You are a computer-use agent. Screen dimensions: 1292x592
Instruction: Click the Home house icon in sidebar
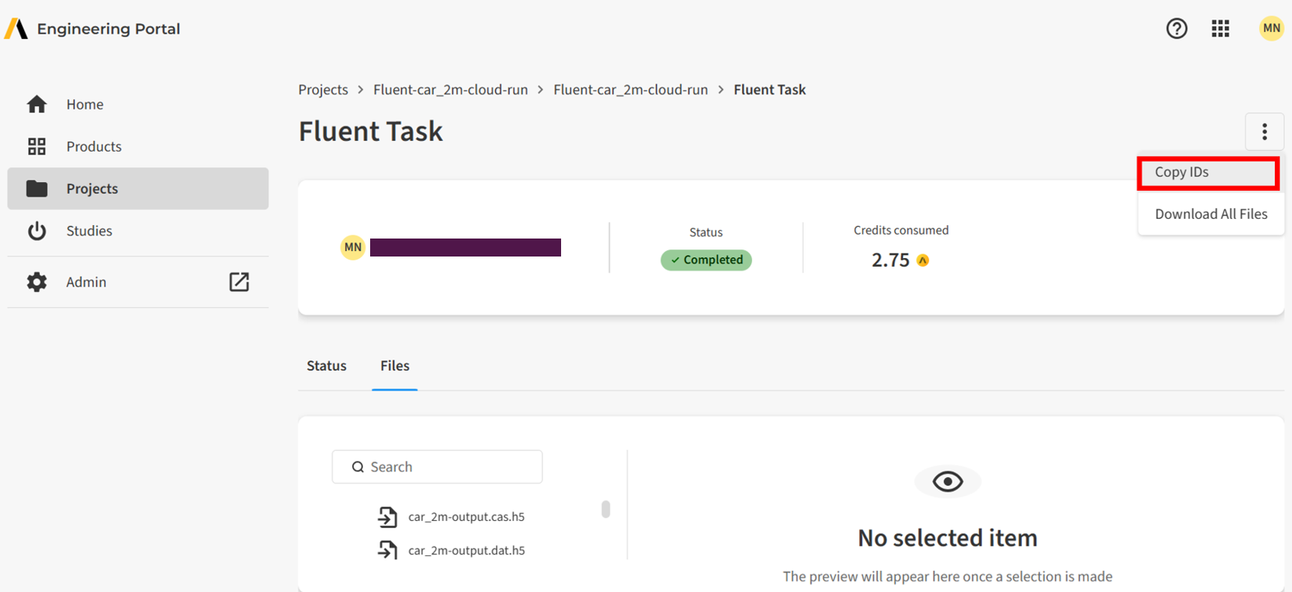pyautogui.click(x=37, y=104)
